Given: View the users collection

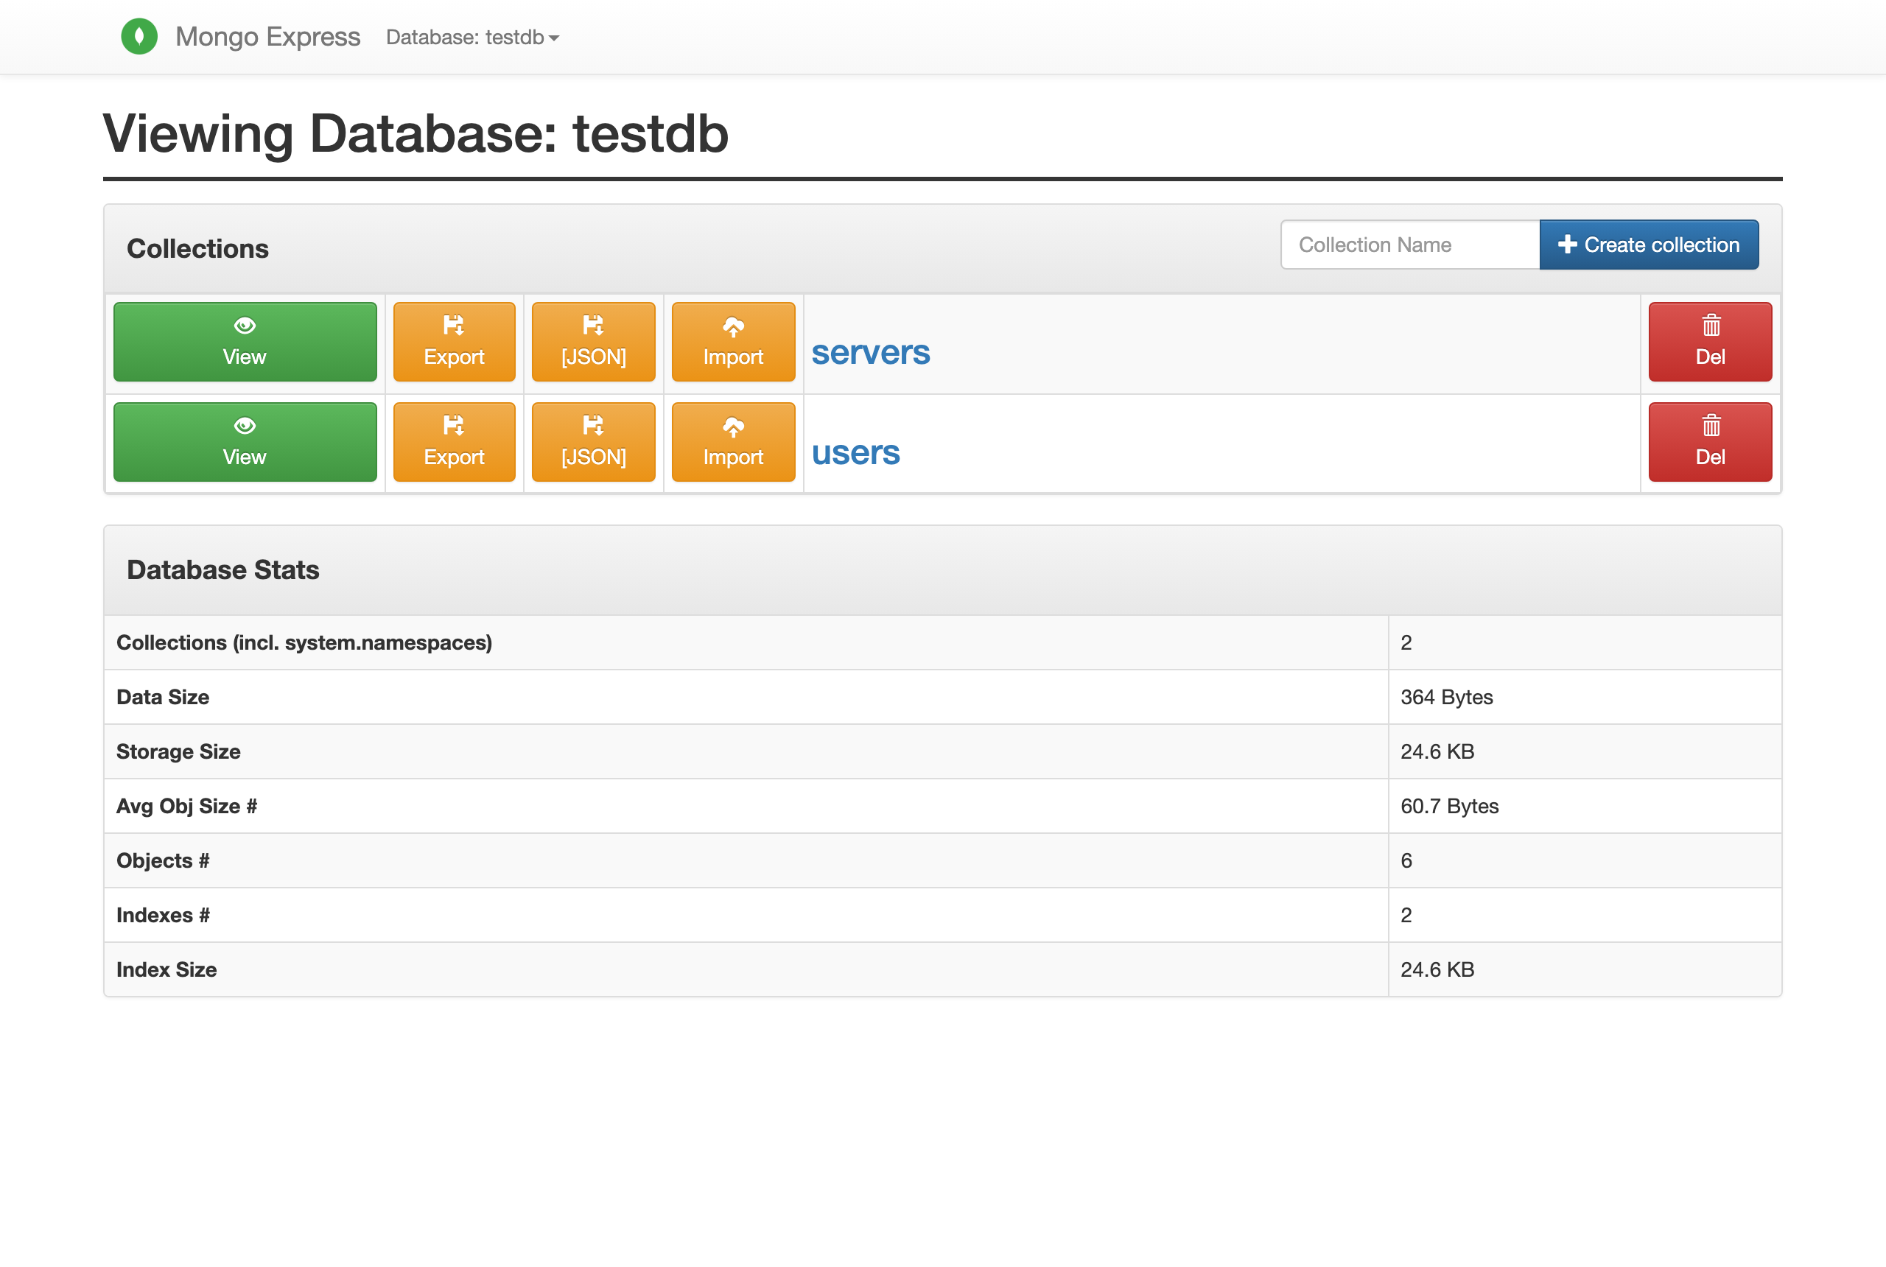Looking at the screenshot, I should (245, 442).
